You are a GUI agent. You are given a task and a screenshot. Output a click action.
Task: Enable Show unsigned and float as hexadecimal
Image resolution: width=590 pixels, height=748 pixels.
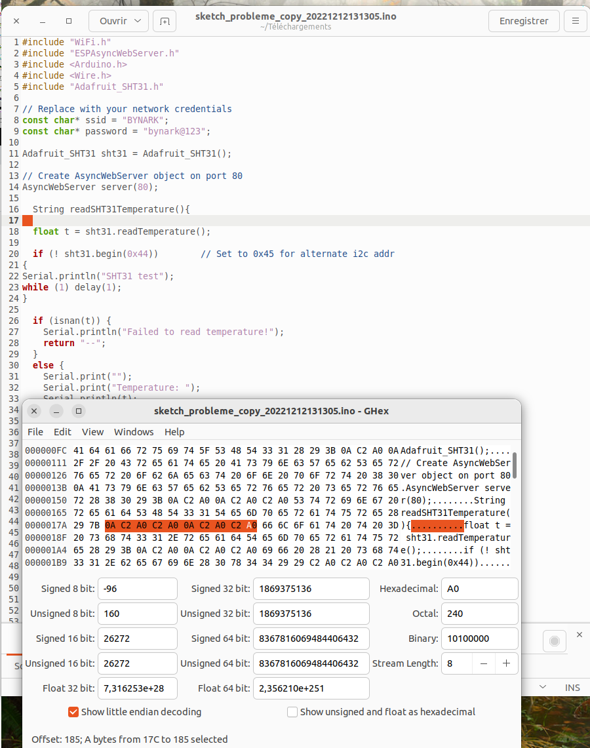[292, 712]
